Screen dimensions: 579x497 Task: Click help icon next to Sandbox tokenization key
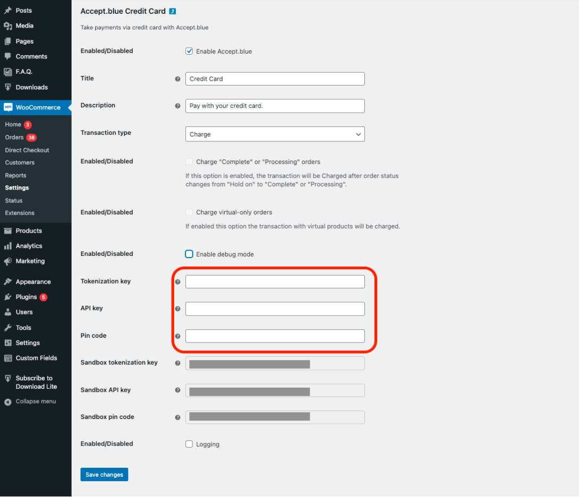(177, 363)
